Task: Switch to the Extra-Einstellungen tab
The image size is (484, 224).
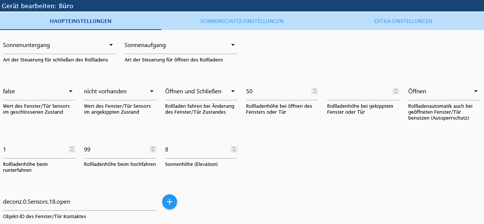Action: point(403,21)
